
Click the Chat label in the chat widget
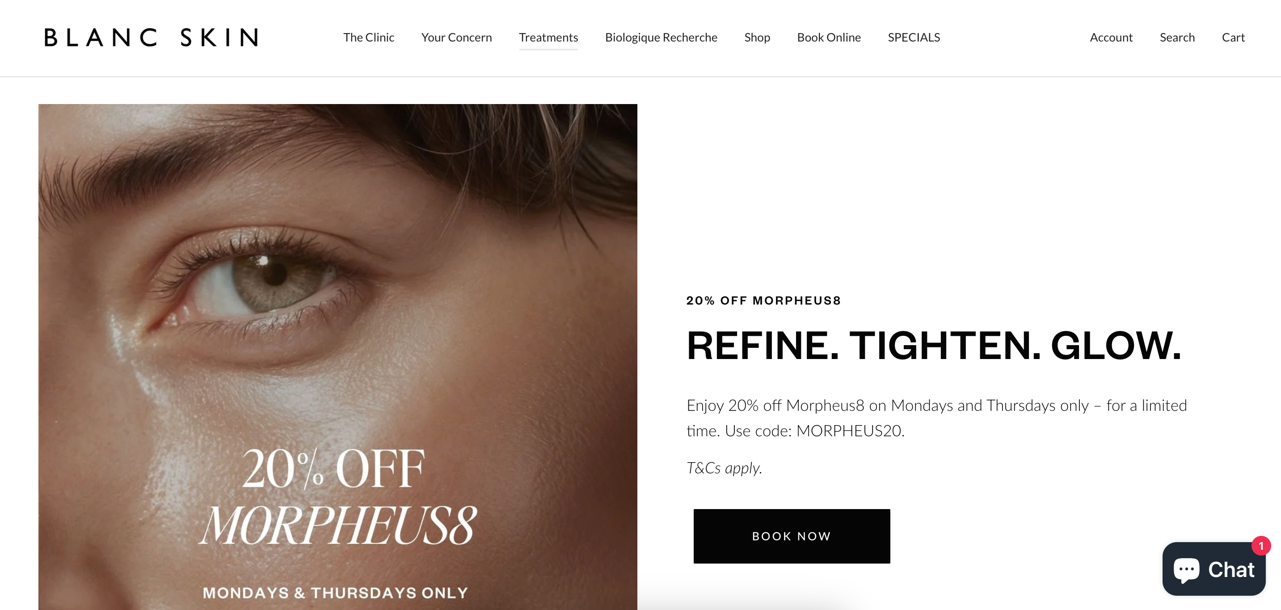[1231, 570]
